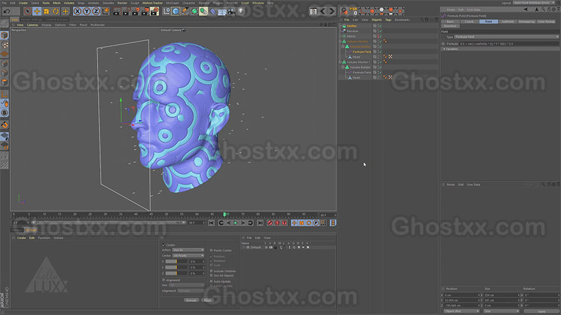Click the Light bulb icon
Image resolution: width=561 pixels, height=315 pixels.
(241, 11)
